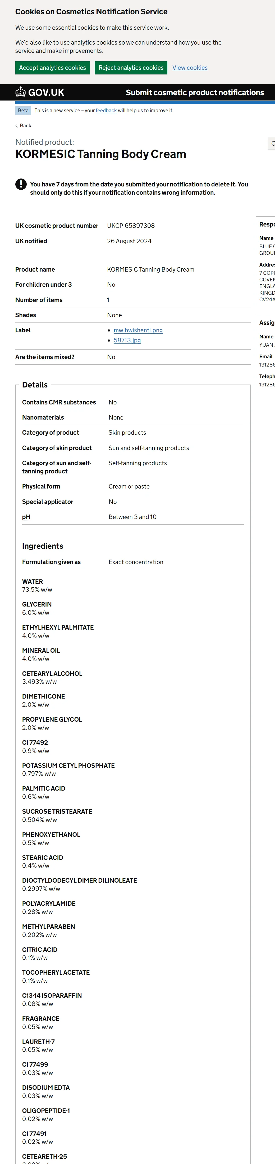The height and width of the screenshot is (1164, 275).
Task: Click the GOV.UK crown logo
Action: 21,92
